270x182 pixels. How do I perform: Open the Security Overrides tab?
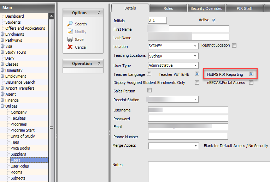206,8
